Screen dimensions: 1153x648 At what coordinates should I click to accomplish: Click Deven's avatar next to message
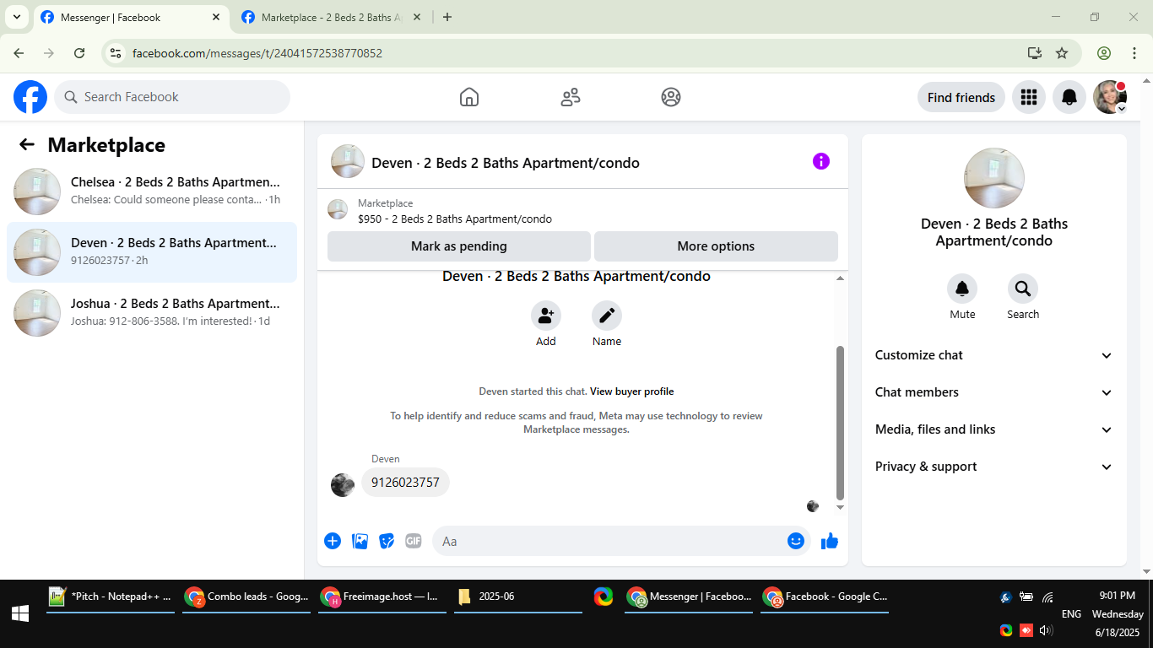point(343,484)
